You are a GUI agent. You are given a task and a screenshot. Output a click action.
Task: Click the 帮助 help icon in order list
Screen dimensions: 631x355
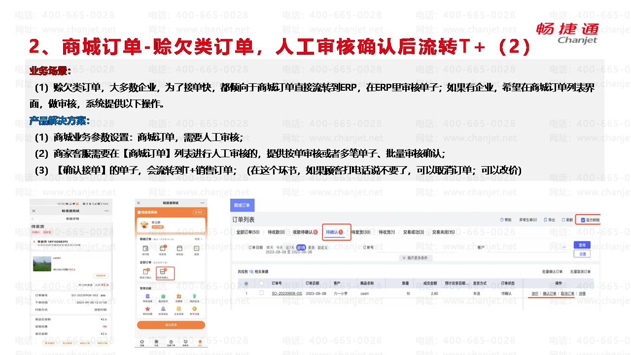[502, 220]
